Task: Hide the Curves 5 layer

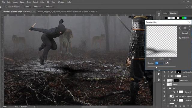Action: tap(164, 76)
